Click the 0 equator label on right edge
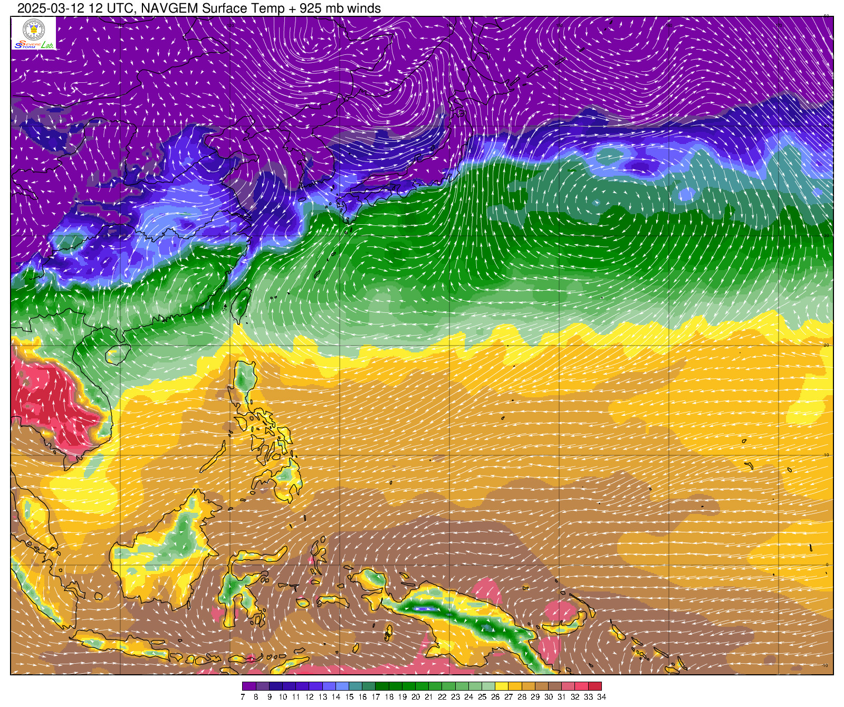 point(827,565)
